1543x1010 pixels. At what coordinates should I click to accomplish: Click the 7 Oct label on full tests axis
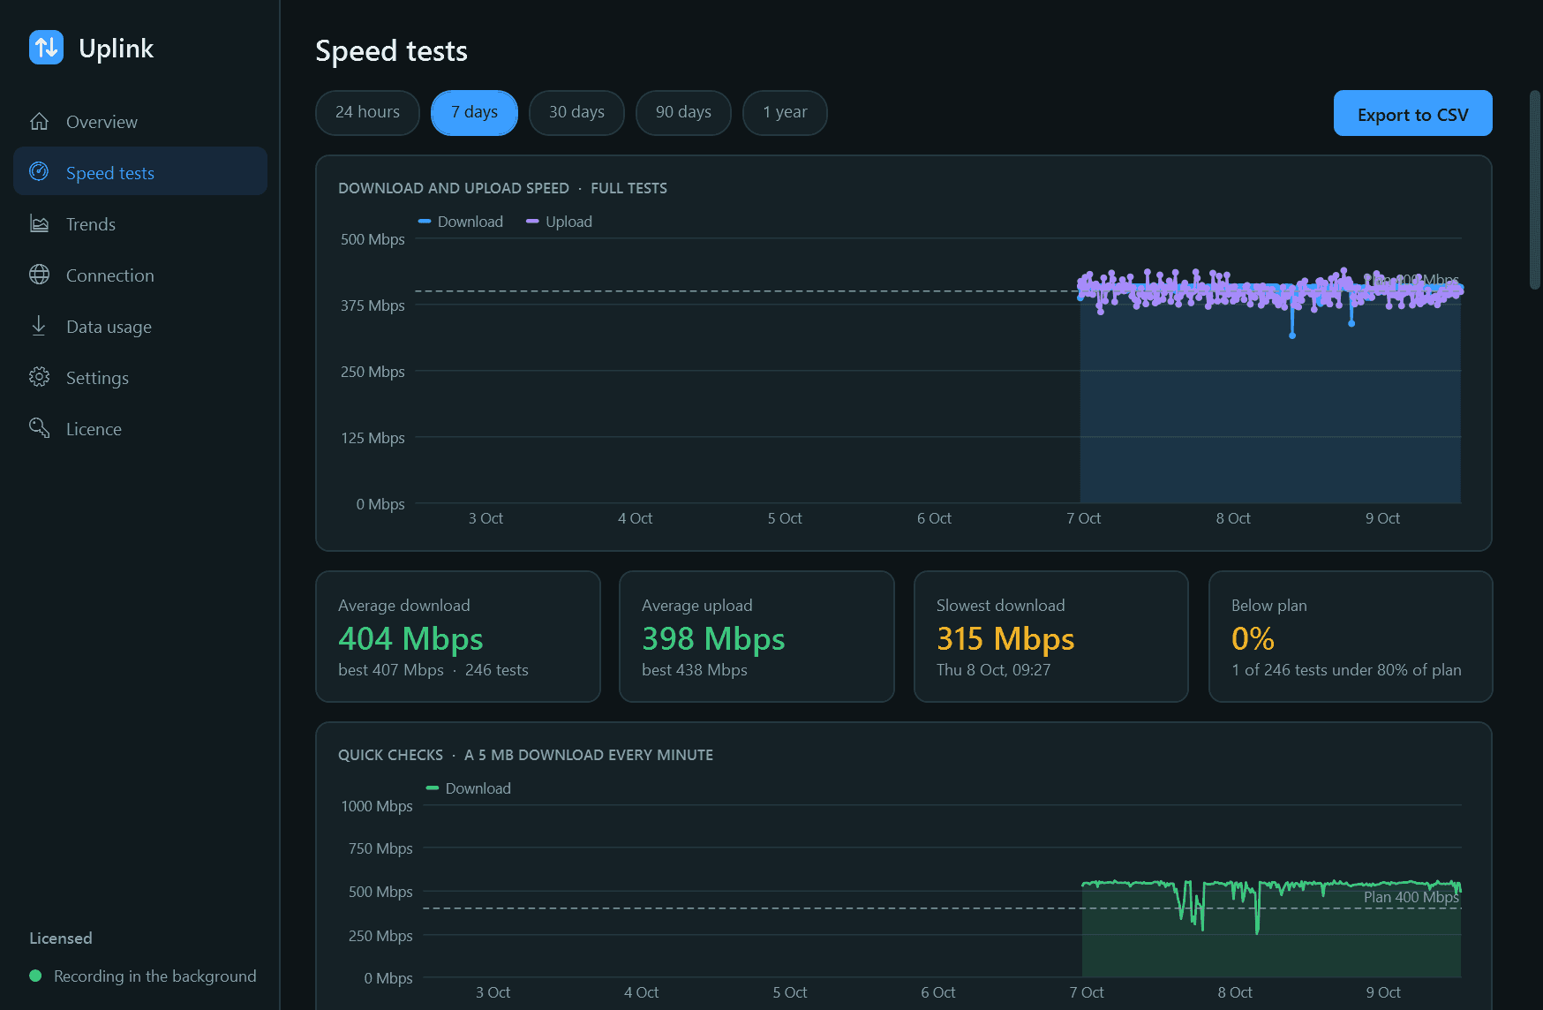[x=1083, y=518]
